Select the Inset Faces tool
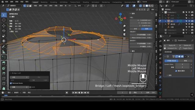This screenshot has height=110, width=195. tap(4, 68)
